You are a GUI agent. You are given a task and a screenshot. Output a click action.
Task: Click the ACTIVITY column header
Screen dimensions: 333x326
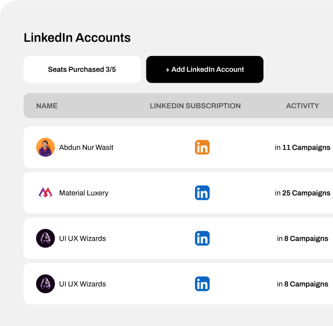click(302, 106)
